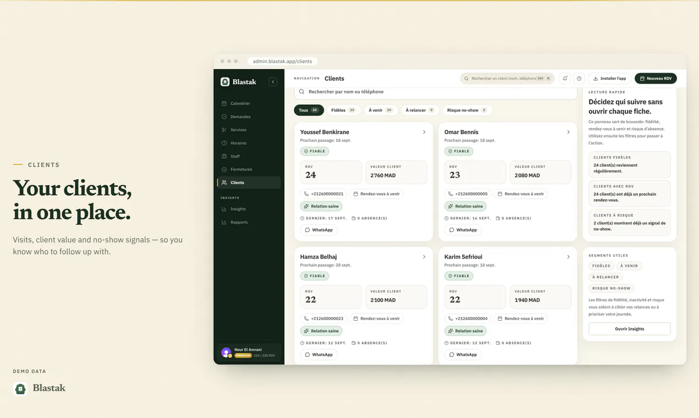
Task: Focus Rechercher par nom ou téléphone field
Action: click(435, 92)
